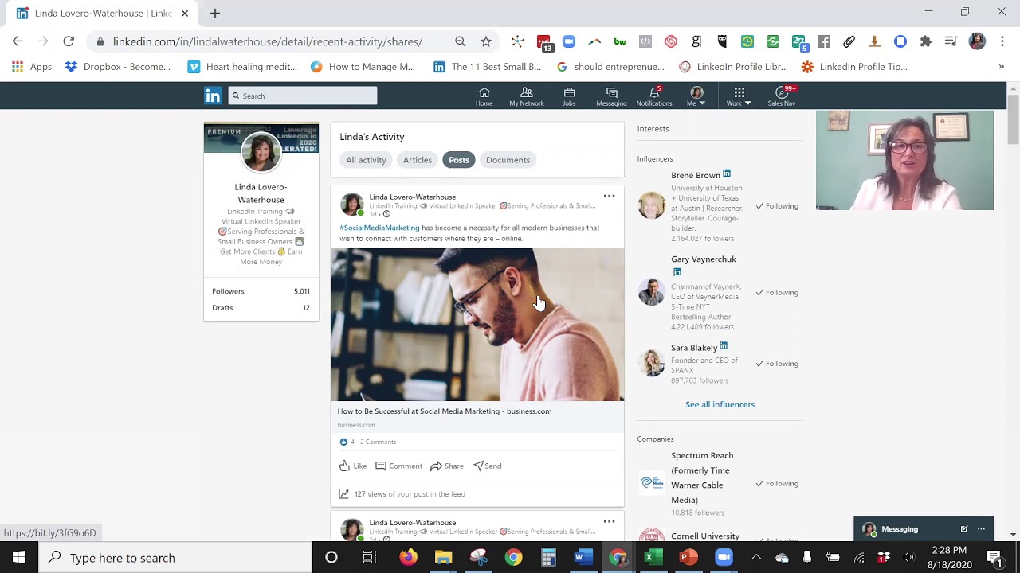Click Windows taskbar search box
Image resolution: width=1020 pixels, height=573 pixels.
(175, 558)
